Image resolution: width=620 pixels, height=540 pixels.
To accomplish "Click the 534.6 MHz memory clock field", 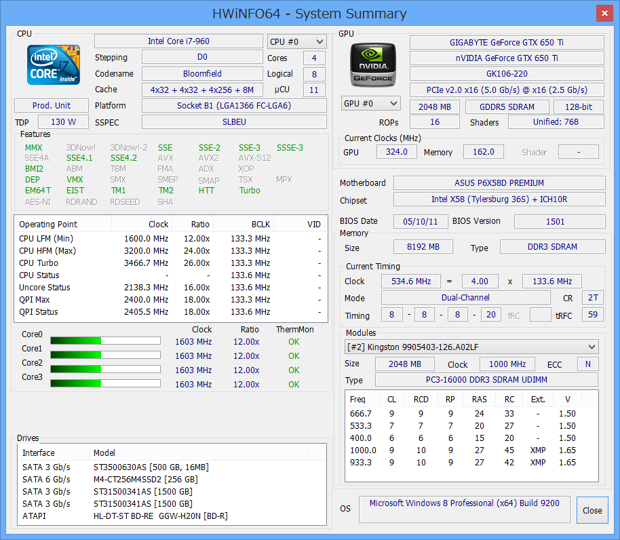I will point(411,281).
